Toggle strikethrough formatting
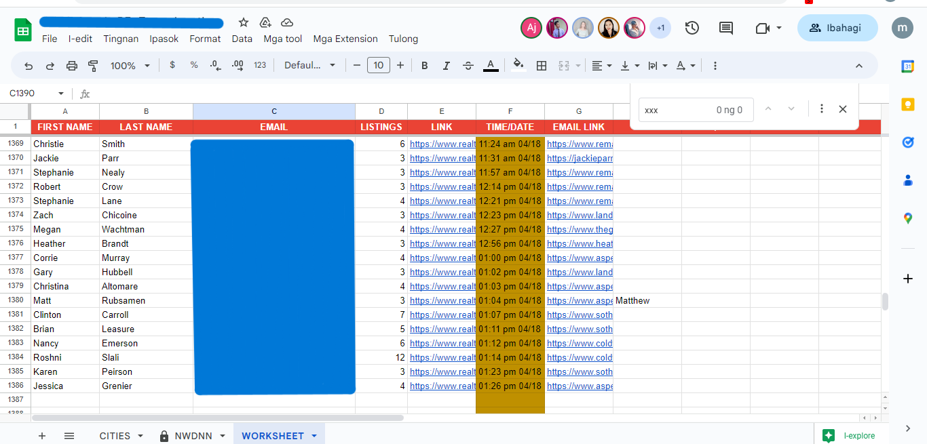Viewport: 927px width, 444px height. (468, 66)
